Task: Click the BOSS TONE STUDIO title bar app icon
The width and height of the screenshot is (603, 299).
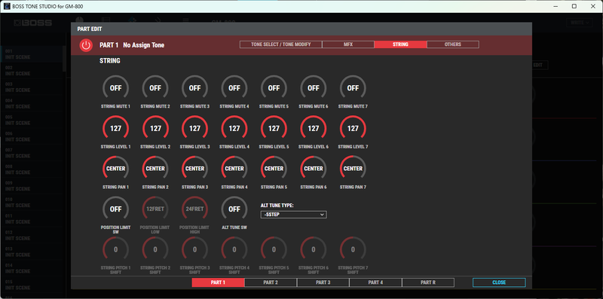Action: click(x=7, y=6)
